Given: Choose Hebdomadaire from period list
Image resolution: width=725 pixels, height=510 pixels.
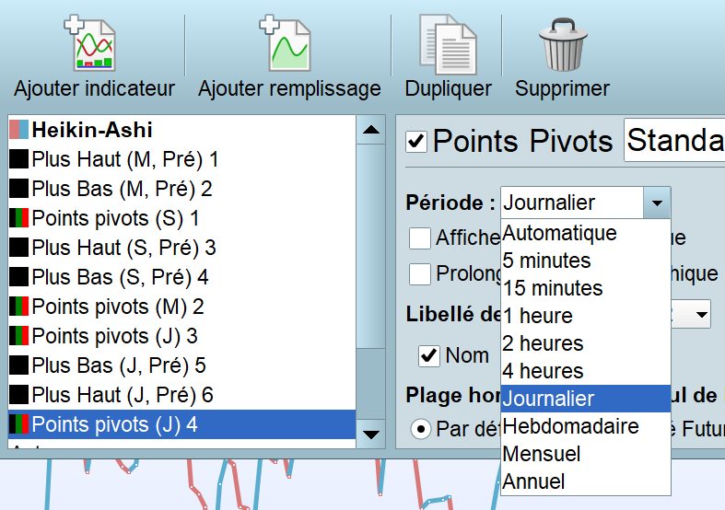Looking at the screenshot, I should (x=570, y=426).
